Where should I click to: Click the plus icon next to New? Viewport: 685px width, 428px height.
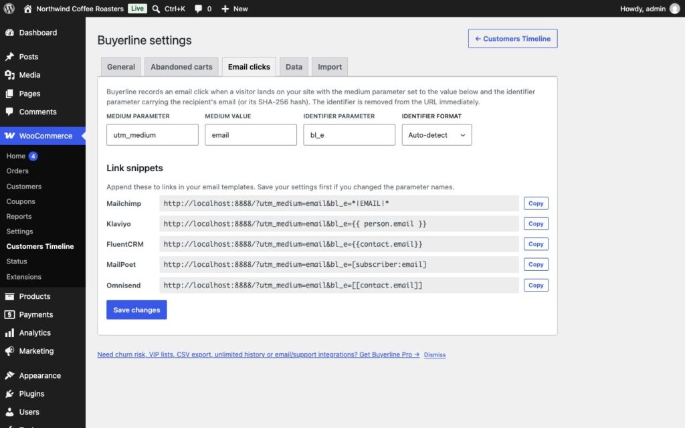click(x=225, y=9)
